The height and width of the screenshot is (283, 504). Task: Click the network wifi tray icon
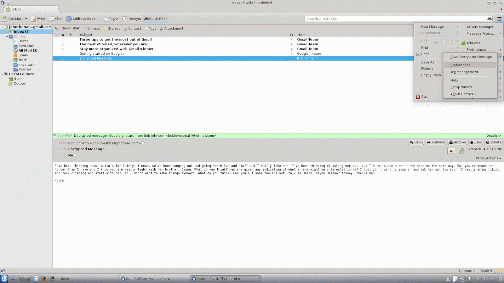(x=470, y=279)
